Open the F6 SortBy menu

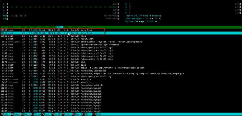(58, 114)
